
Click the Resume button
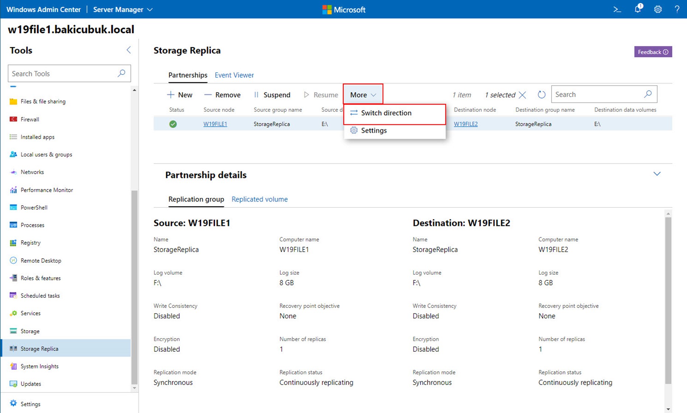point(321,95)
